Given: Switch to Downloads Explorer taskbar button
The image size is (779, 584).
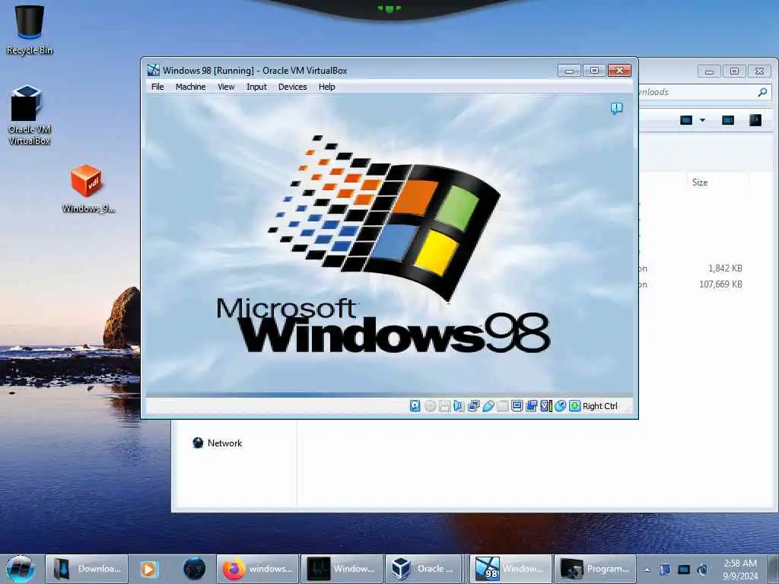Looking at the screenshot, I should coord(87,569).
